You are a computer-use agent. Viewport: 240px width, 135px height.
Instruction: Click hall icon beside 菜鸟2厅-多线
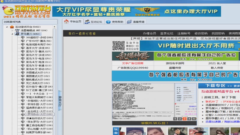(x=23, y=55)
